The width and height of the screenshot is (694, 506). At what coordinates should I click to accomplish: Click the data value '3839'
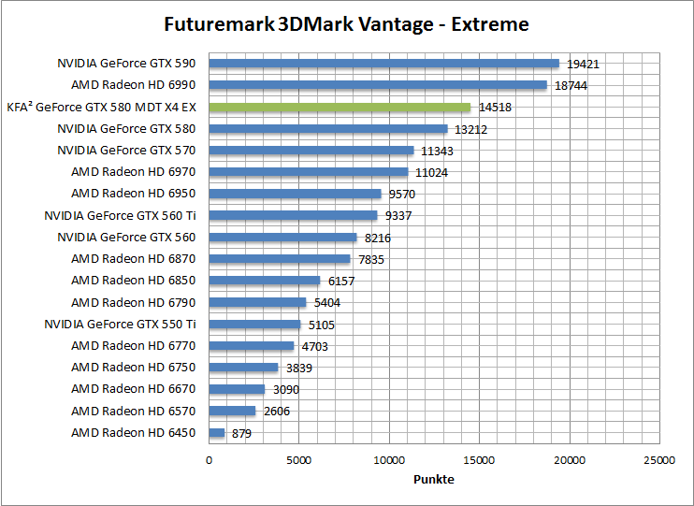tap(299, 368)
